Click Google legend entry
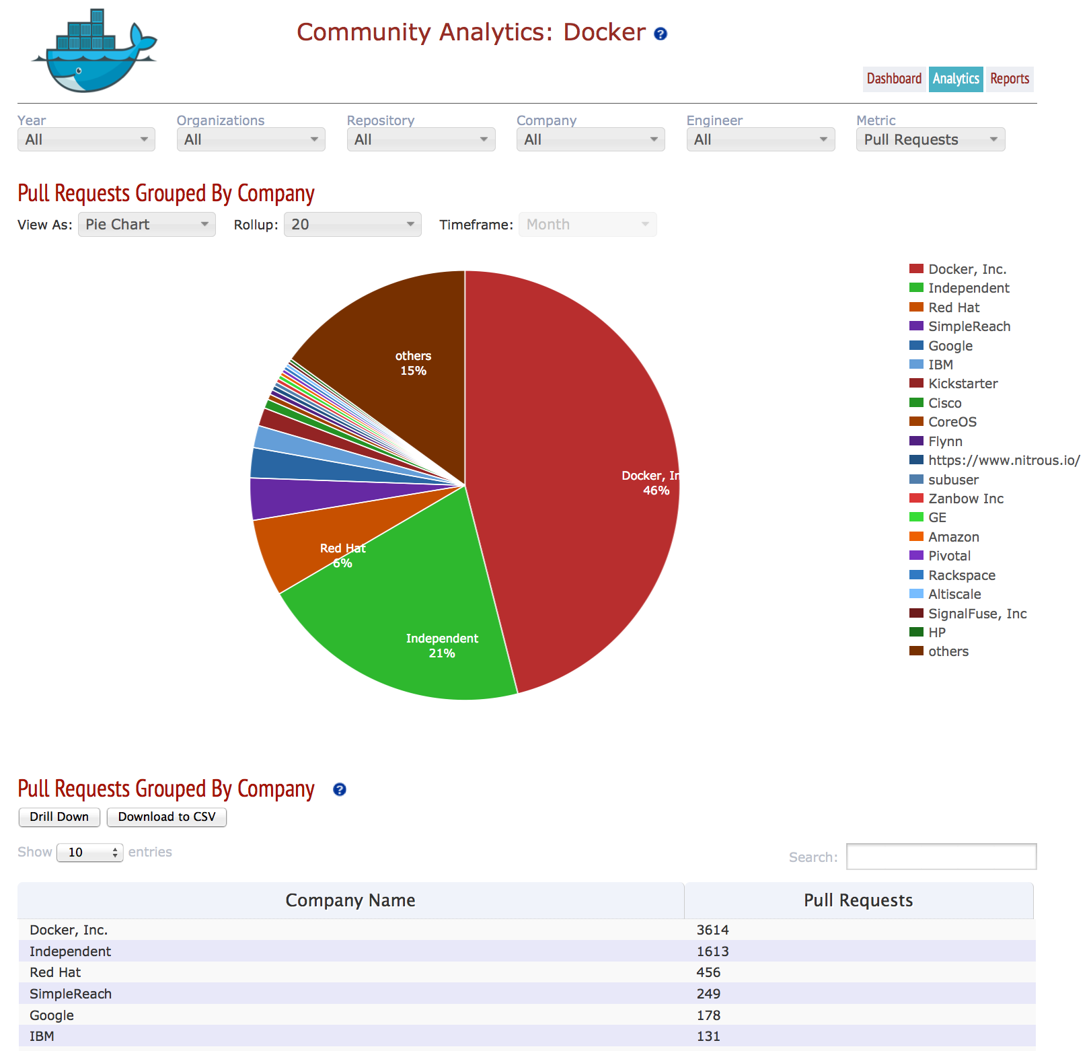 pos(941,345)
